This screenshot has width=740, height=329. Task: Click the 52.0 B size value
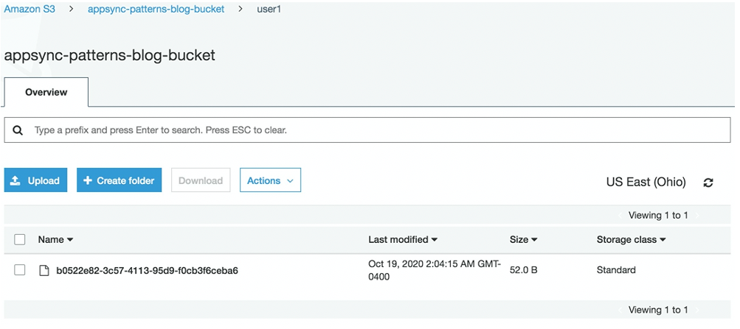click(x=524, y=270)
